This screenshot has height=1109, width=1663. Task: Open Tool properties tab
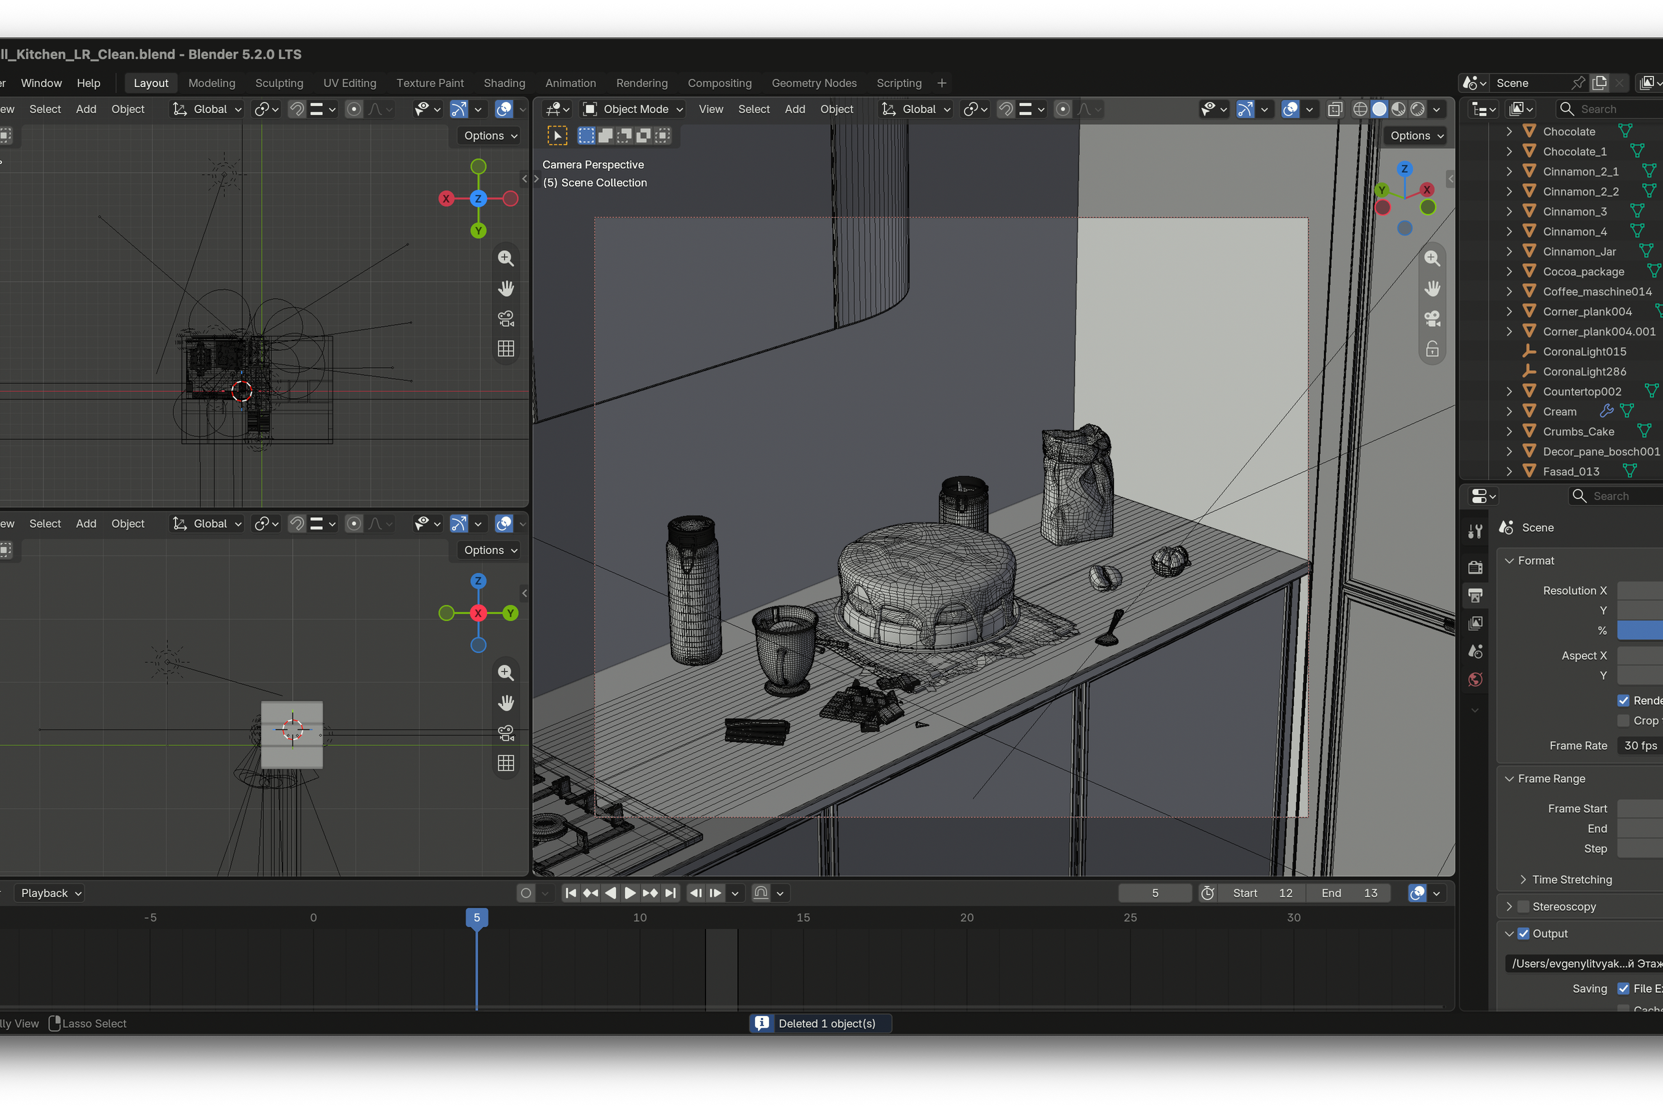[1475, 531]
